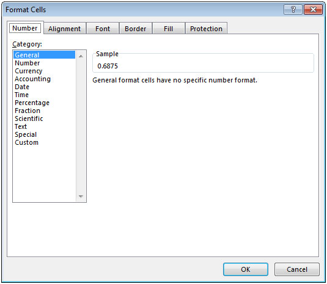The height and width of the screenshot is (284, 327).
Task: Pick the Date category
Action: (x=22, y=87)
